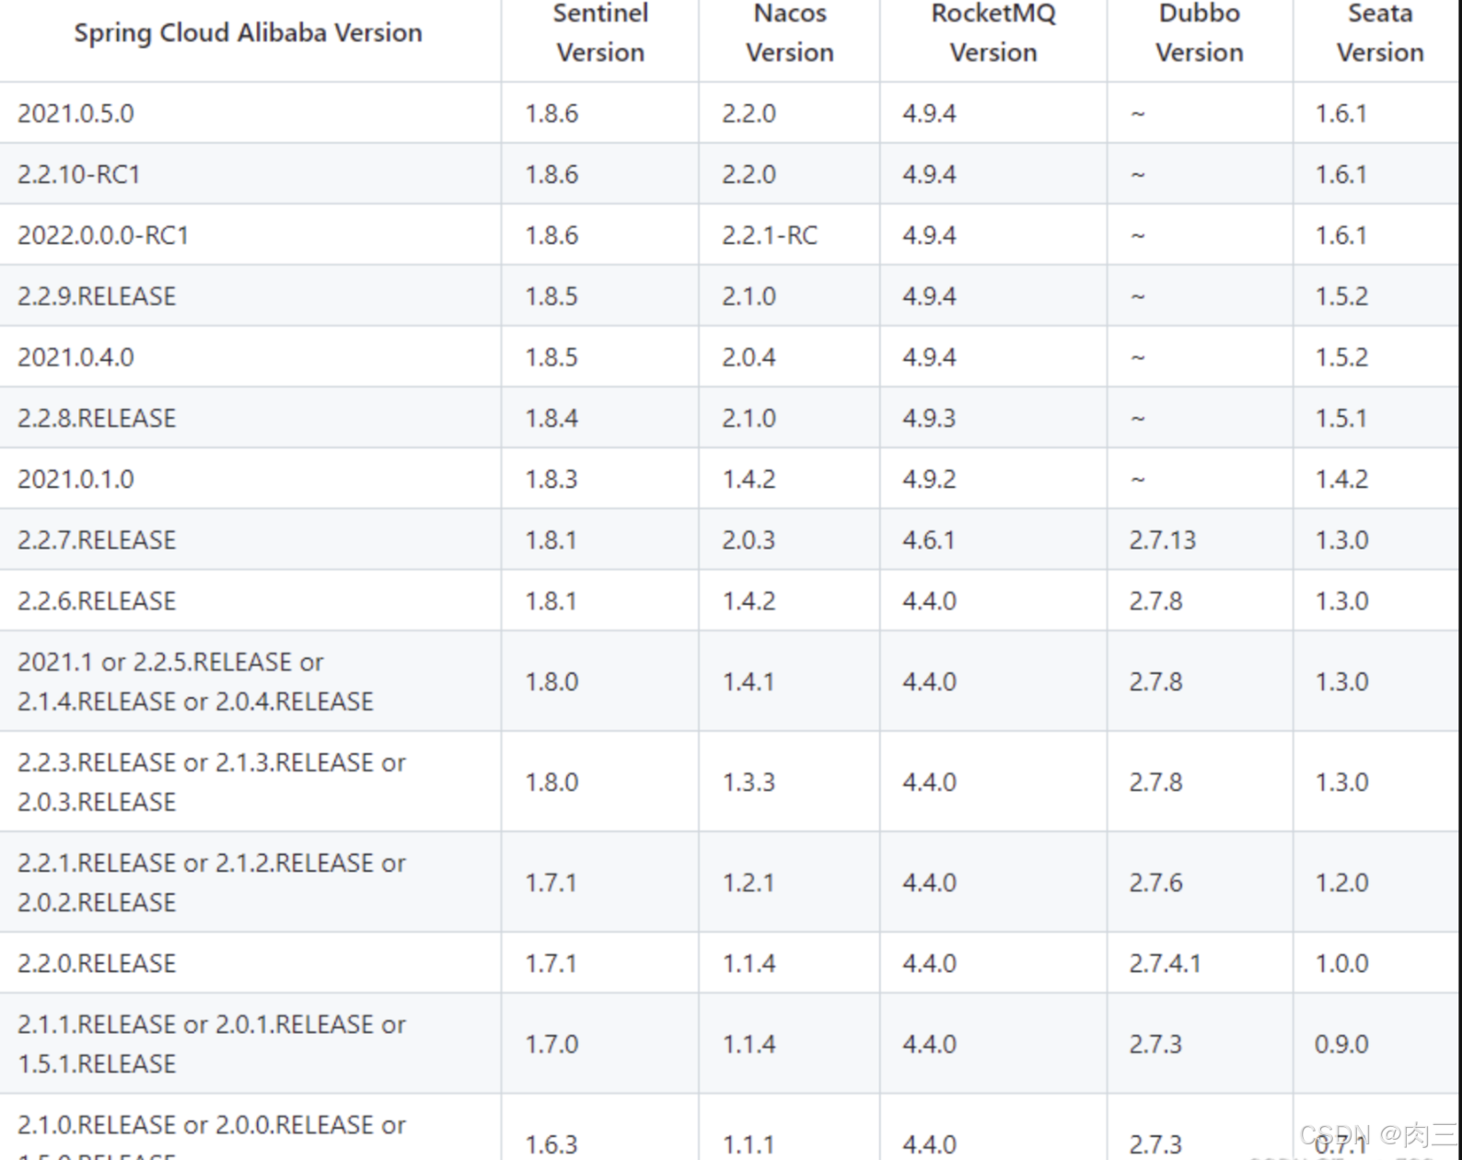
Task: Click Sentinel value 1.8.3
Action: coord(551,479)
